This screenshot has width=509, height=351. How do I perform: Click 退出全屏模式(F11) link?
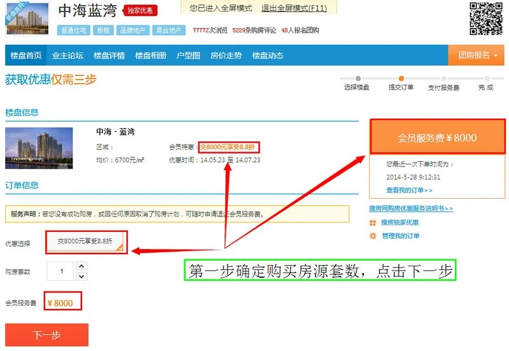click(294, 8)
